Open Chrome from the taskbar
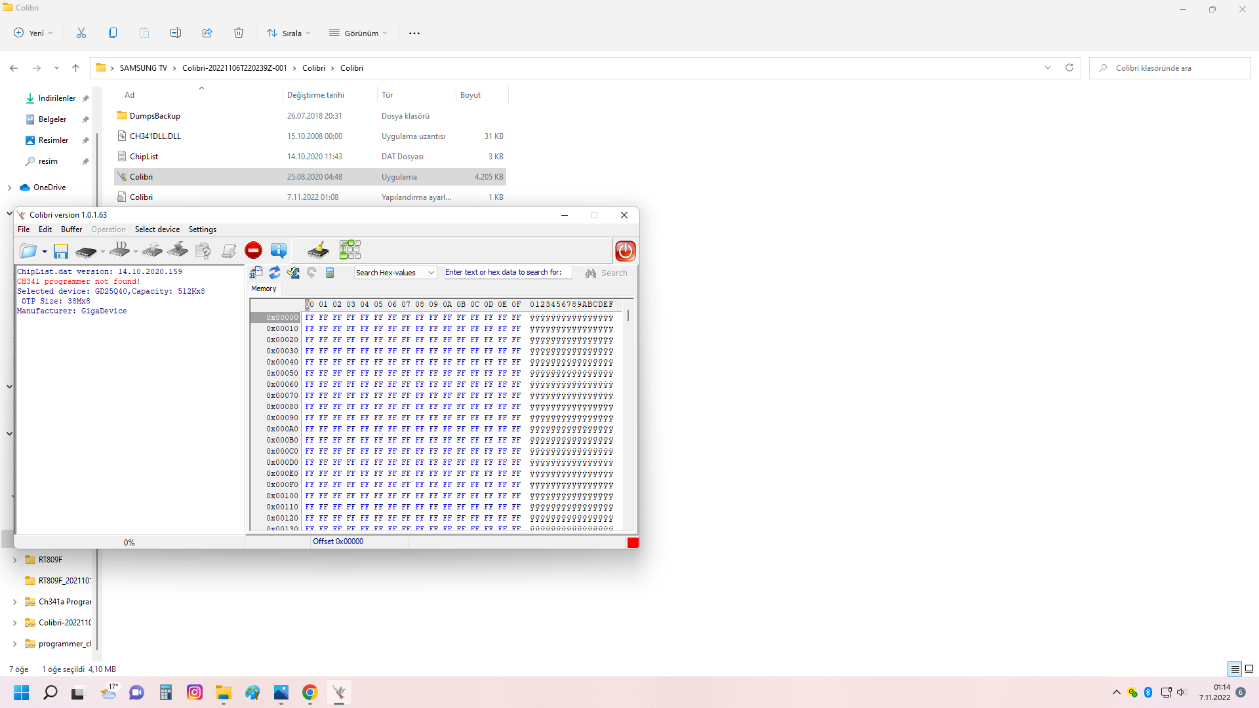This screenshot has width=1259, height=708. (310, 692)
